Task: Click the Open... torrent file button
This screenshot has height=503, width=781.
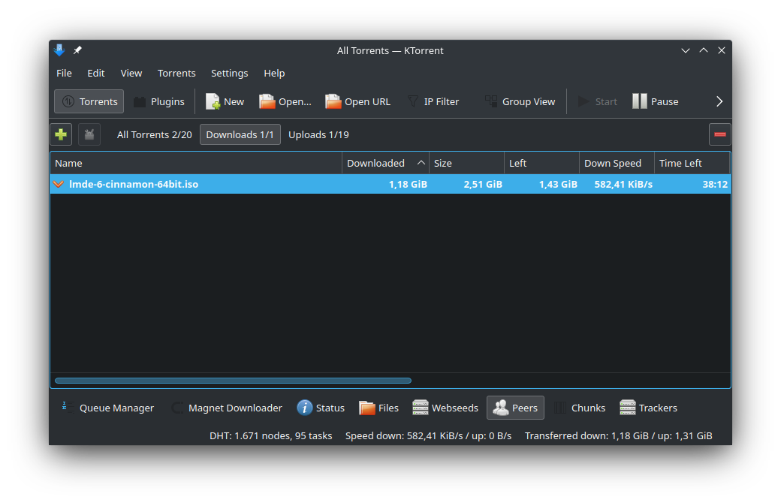Action: (285, 101)
